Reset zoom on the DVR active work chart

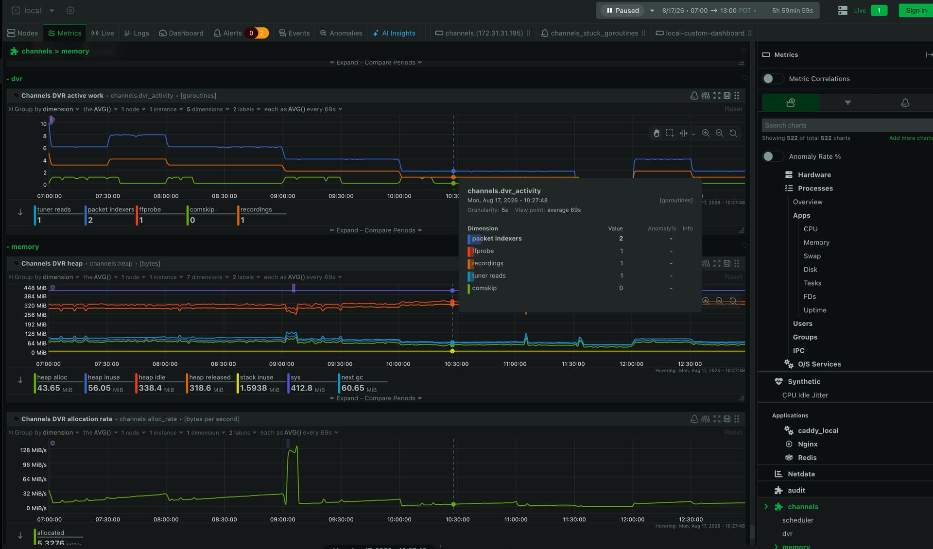pyautogui.click(x=733, y=133)
